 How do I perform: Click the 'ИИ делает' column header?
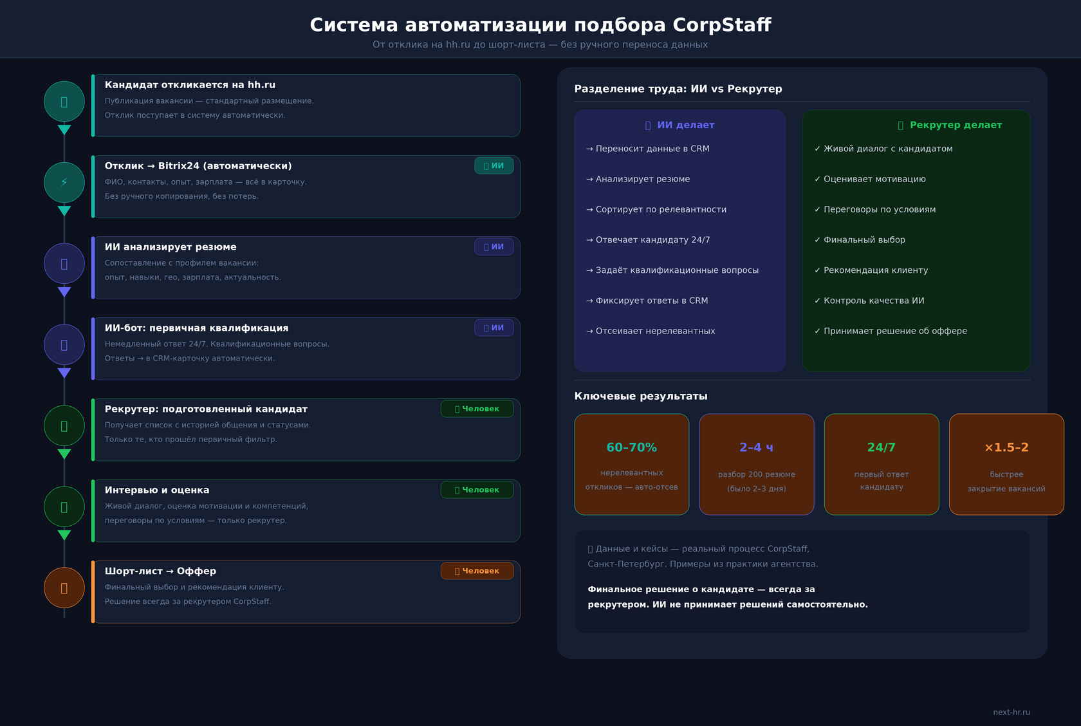(x=680, y=125)
